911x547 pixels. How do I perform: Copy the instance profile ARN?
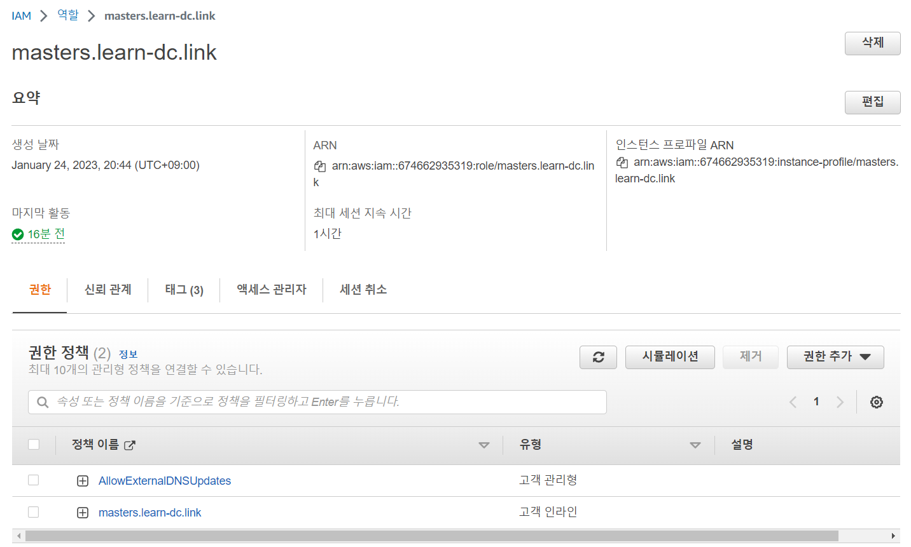(x=622, y=162)
